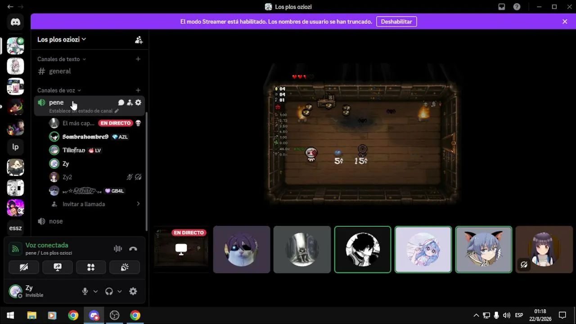
Task: Open OBS Studio from the taskbar
Action: click(x=115, y=315)
